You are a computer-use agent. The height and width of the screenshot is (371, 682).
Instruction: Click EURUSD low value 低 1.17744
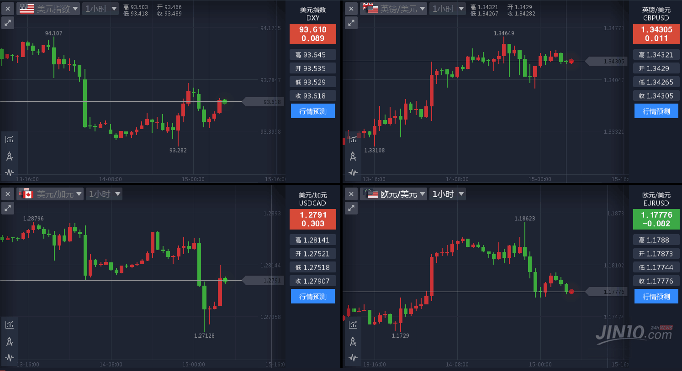(x=656, y=267)
